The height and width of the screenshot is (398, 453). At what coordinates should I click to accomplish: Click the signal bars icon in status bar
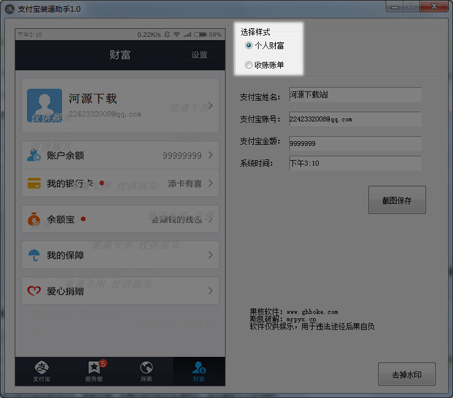(187, 35)
